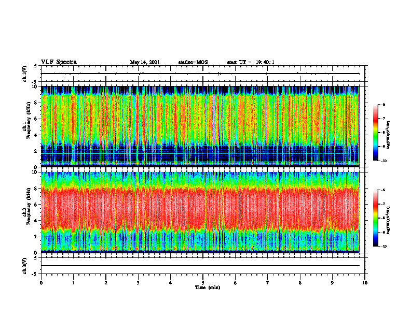Click the ch.2 spectrogram color scale bar
Image resolution: width=411 pixels, height=317 pixels.
pyautogui.click(x=376, y=218)
